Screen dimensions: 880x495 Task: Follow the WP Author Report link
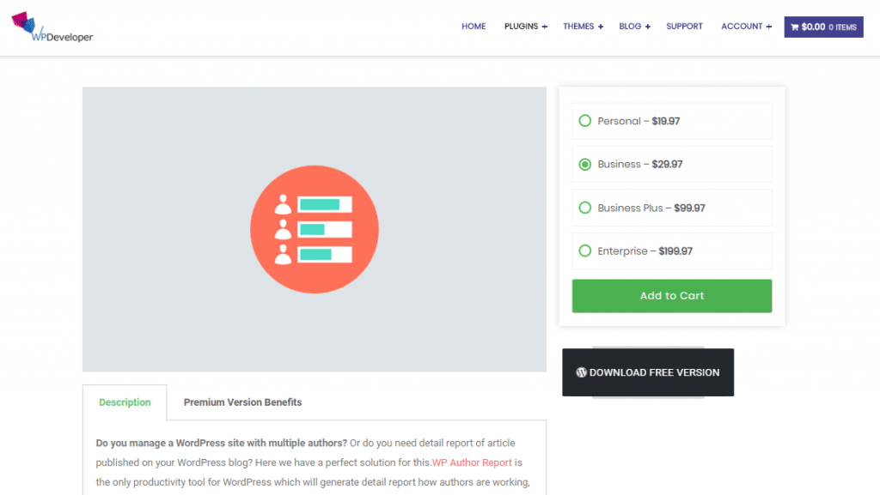pos(472,462)
